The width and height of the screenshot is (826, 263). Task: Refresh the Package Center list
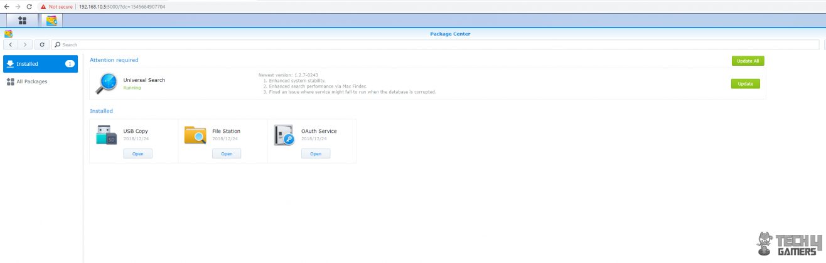click(x=42, y=44)
